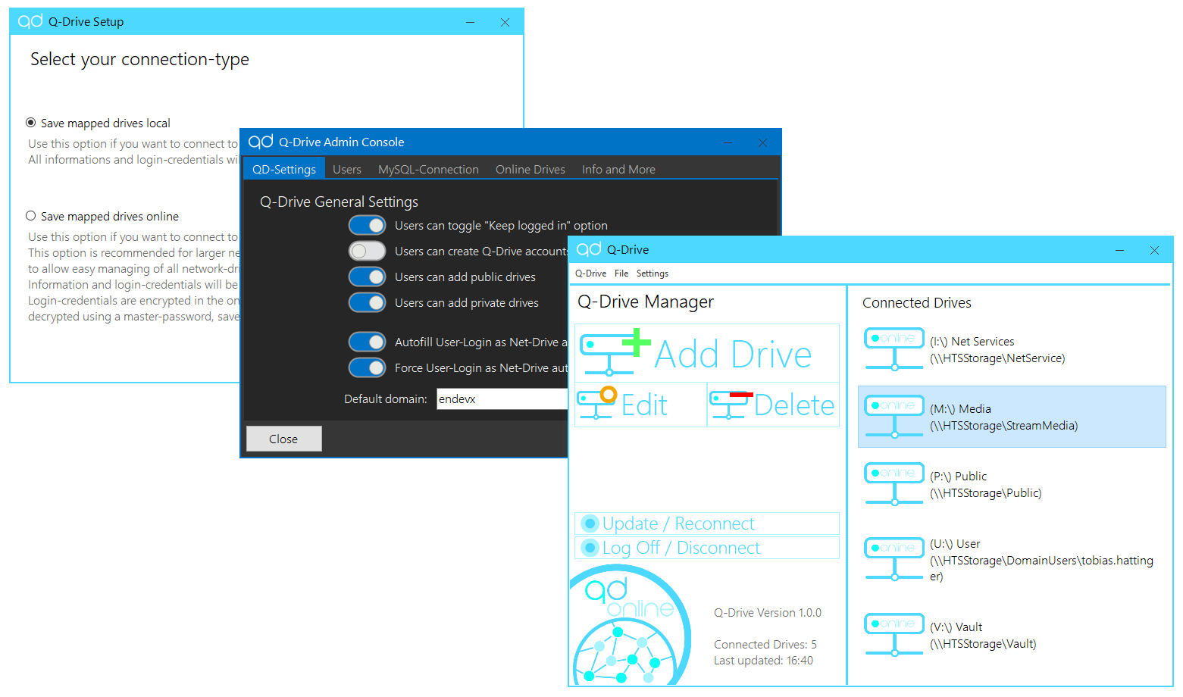This screenshot has width=1183, height=697.
Task: Click the Close button in Admin Console
Action: tap(283, 439)
